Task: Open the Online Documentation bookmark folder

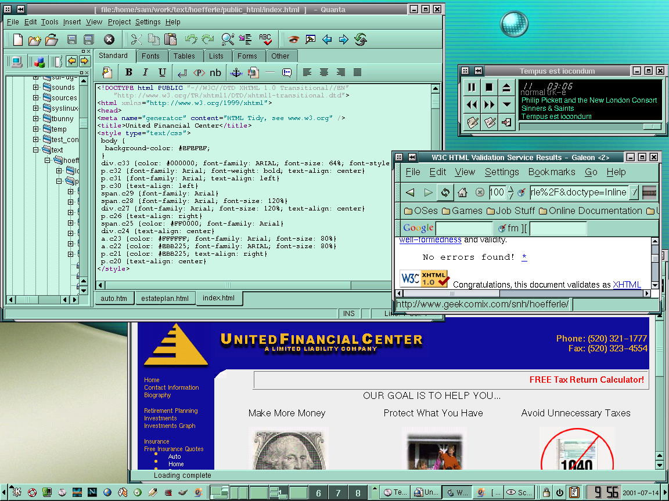Action: click(x=591, y=211)
